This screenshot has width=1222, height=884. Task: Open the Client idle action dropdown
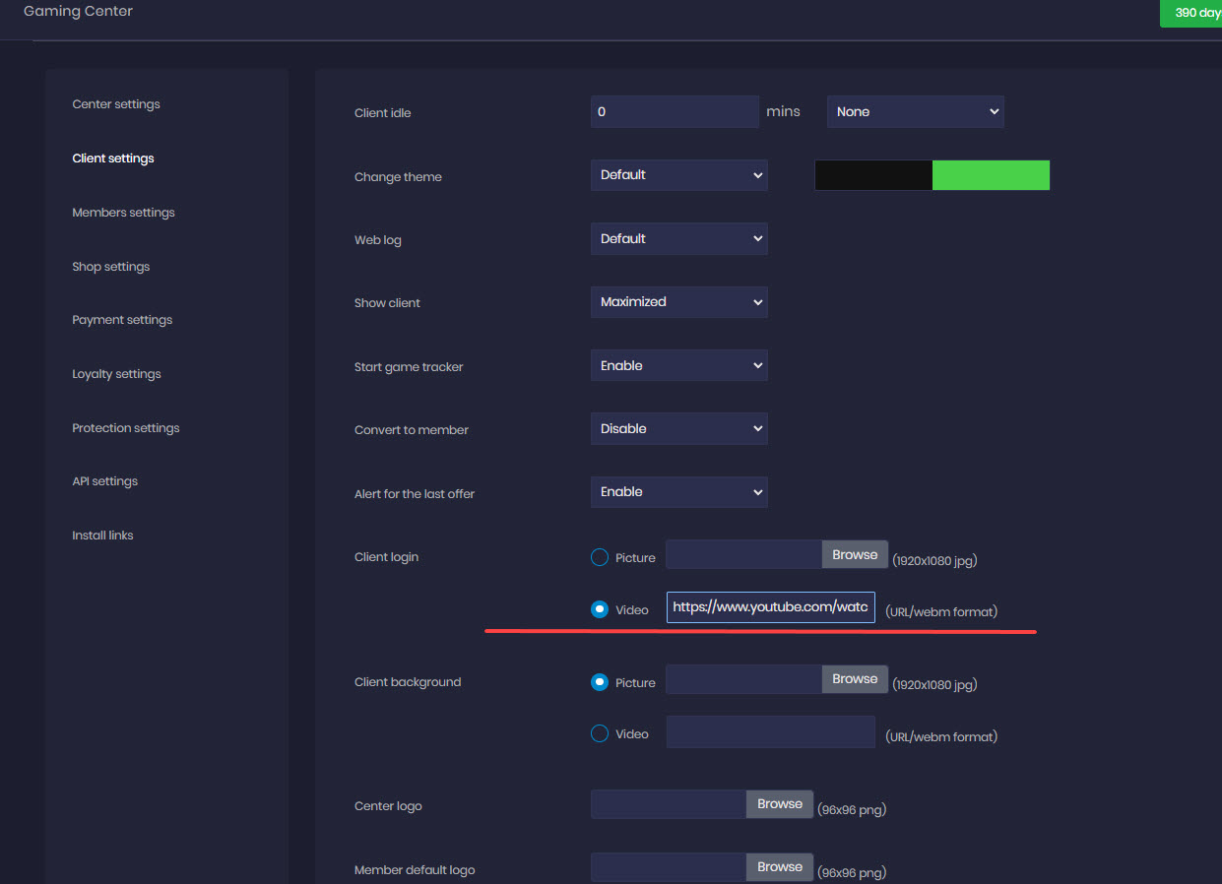coord(915,112)
